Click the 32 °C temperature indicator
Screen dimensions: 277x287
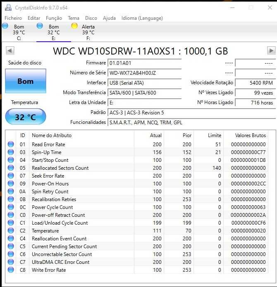[x=26, y=117]
